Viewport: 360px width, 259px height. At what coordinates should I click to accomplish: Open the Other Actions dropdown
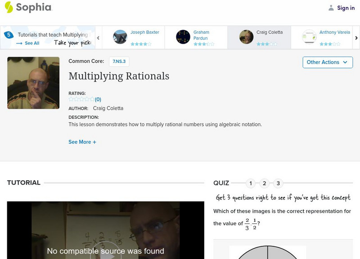327,62
